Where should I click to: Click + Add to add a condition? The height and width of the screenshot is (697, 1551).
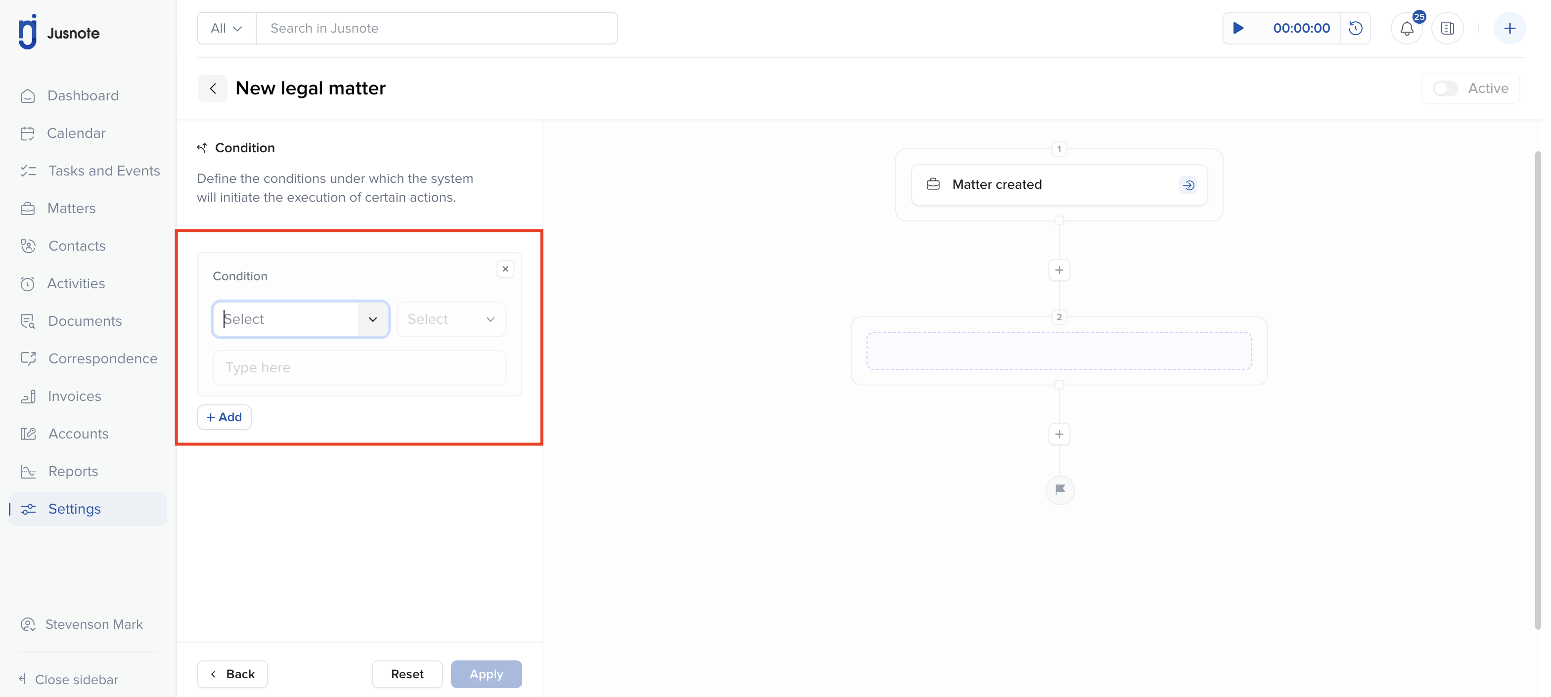(224, 417)
